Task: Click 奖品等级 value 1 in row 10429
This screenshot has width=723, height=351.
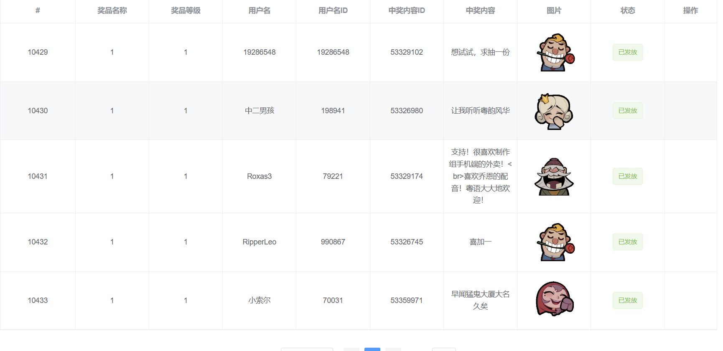Action: (186, 52)
